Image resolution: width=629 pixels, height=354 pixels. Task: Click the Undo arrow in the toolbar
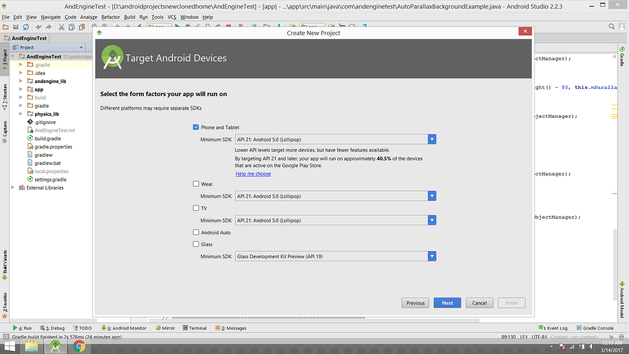coord(39,27)
